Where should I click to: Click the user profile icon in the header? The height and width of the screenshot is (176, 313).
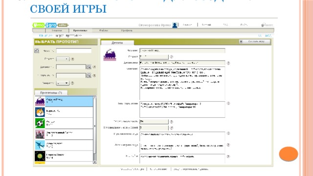(x=175, y=25)
